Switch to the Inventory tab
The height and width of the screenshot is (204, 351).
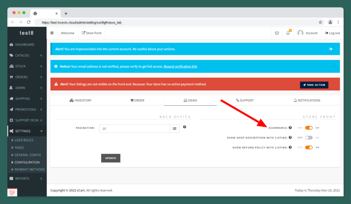point(81,100)
